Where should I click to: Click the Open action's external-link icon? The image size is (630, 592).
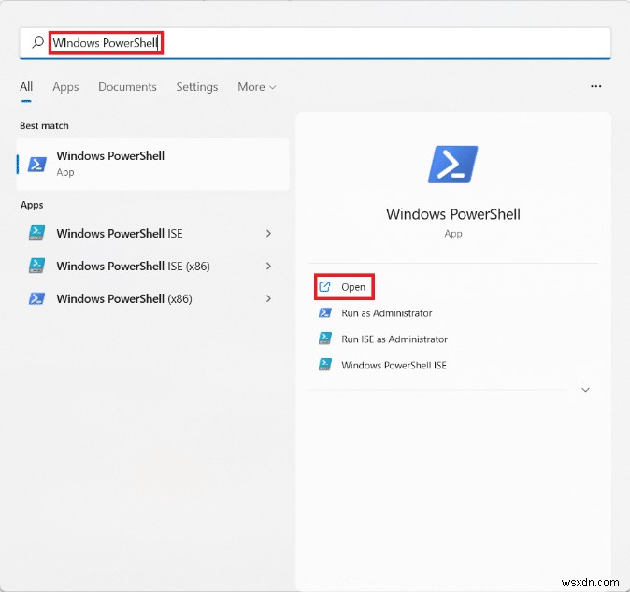tap(324, 286)
